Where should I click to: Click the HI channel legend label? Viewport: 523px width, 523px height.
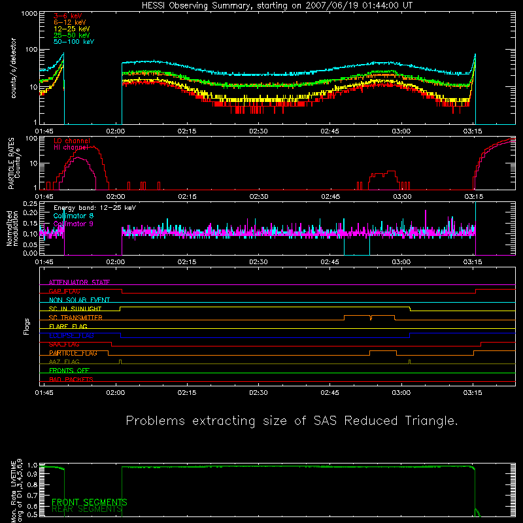71,147
